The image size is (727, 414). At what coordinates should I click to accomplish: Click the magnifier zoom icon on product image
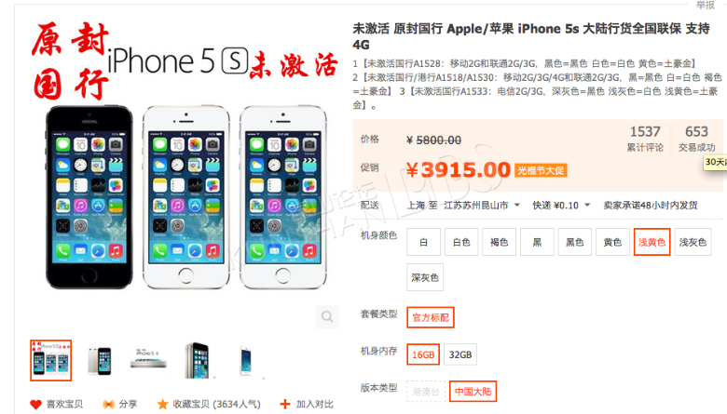click(327, 317)
